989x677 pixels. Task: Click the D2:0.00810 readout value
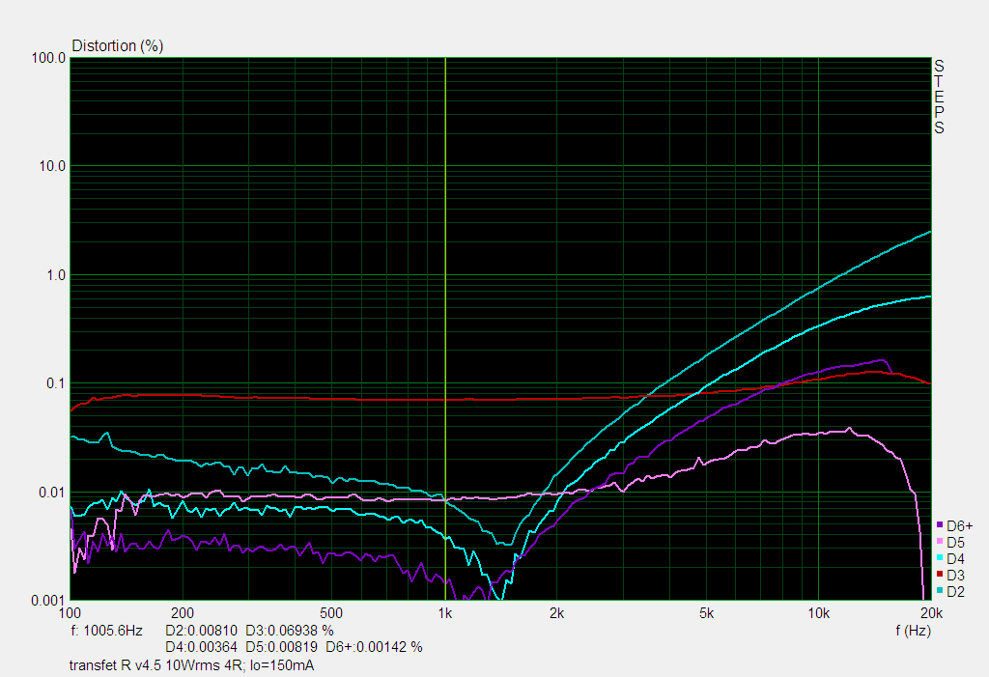click(201, 631)
